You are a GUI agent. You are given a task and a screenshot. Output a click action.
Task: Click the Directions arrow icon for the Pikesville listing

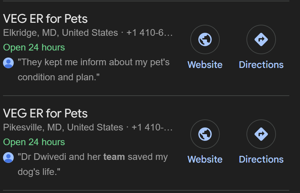click(x=261, y=134)
